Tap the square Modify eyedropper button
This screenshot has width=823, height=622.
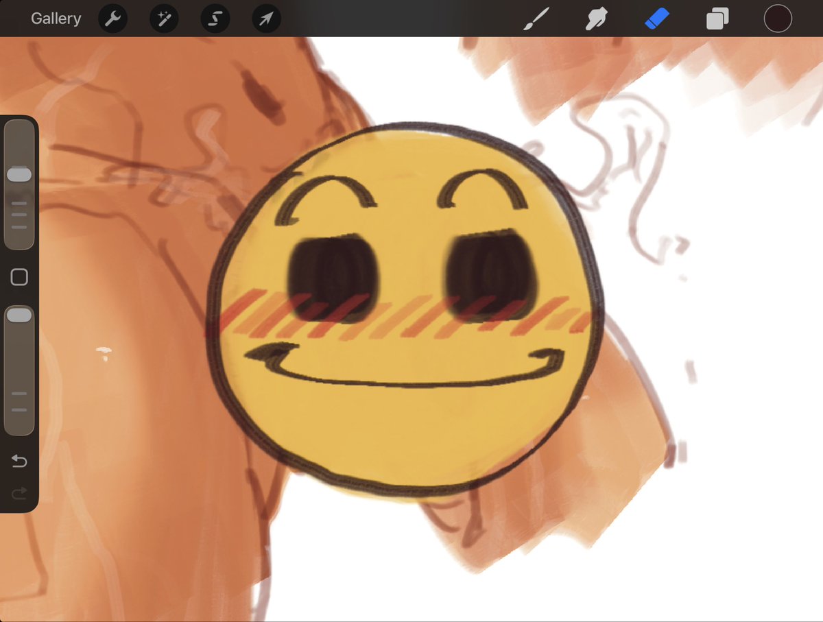19,277
